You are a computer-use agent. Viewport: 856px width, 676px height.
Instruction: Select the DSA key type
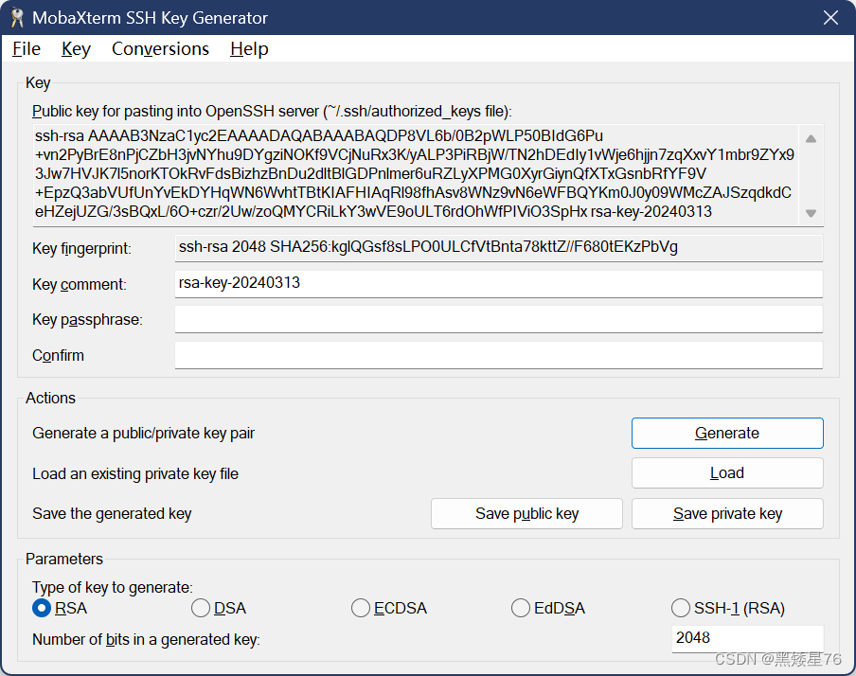201,608
